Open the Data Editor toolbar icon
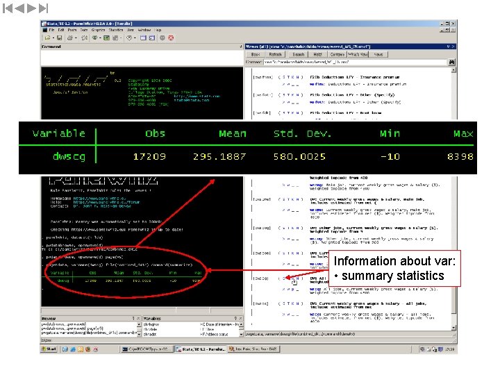Image resolution: width=500 pixels, height=375 pixels. (x=143, y=38)
